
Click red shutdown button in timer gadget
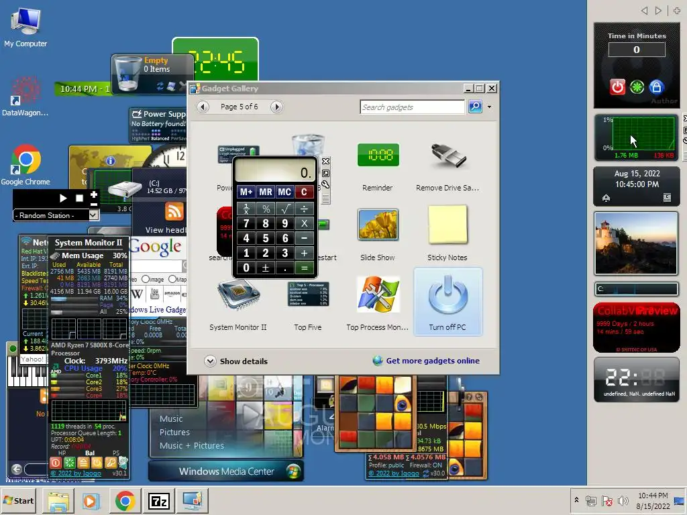tap(617, 87)
